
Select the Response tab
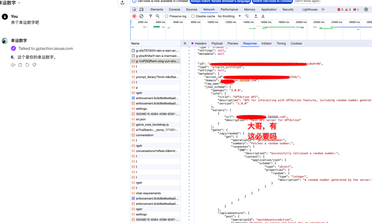coord(250,43)
